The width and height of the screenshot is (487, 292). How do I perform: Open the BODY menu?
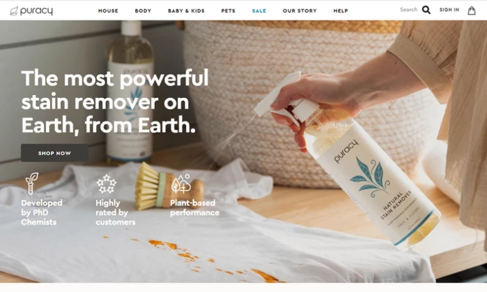(x=143, y=11)
